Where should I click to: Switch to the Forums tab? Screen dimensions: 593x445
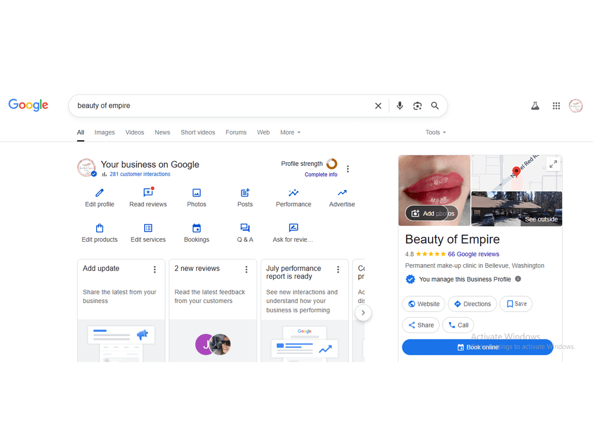236,133
